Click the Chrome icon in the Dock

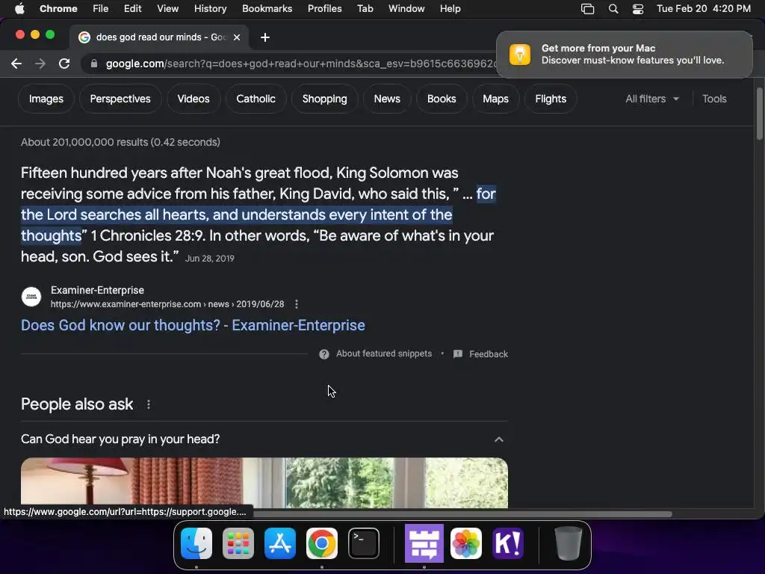[x=322, y=543]
